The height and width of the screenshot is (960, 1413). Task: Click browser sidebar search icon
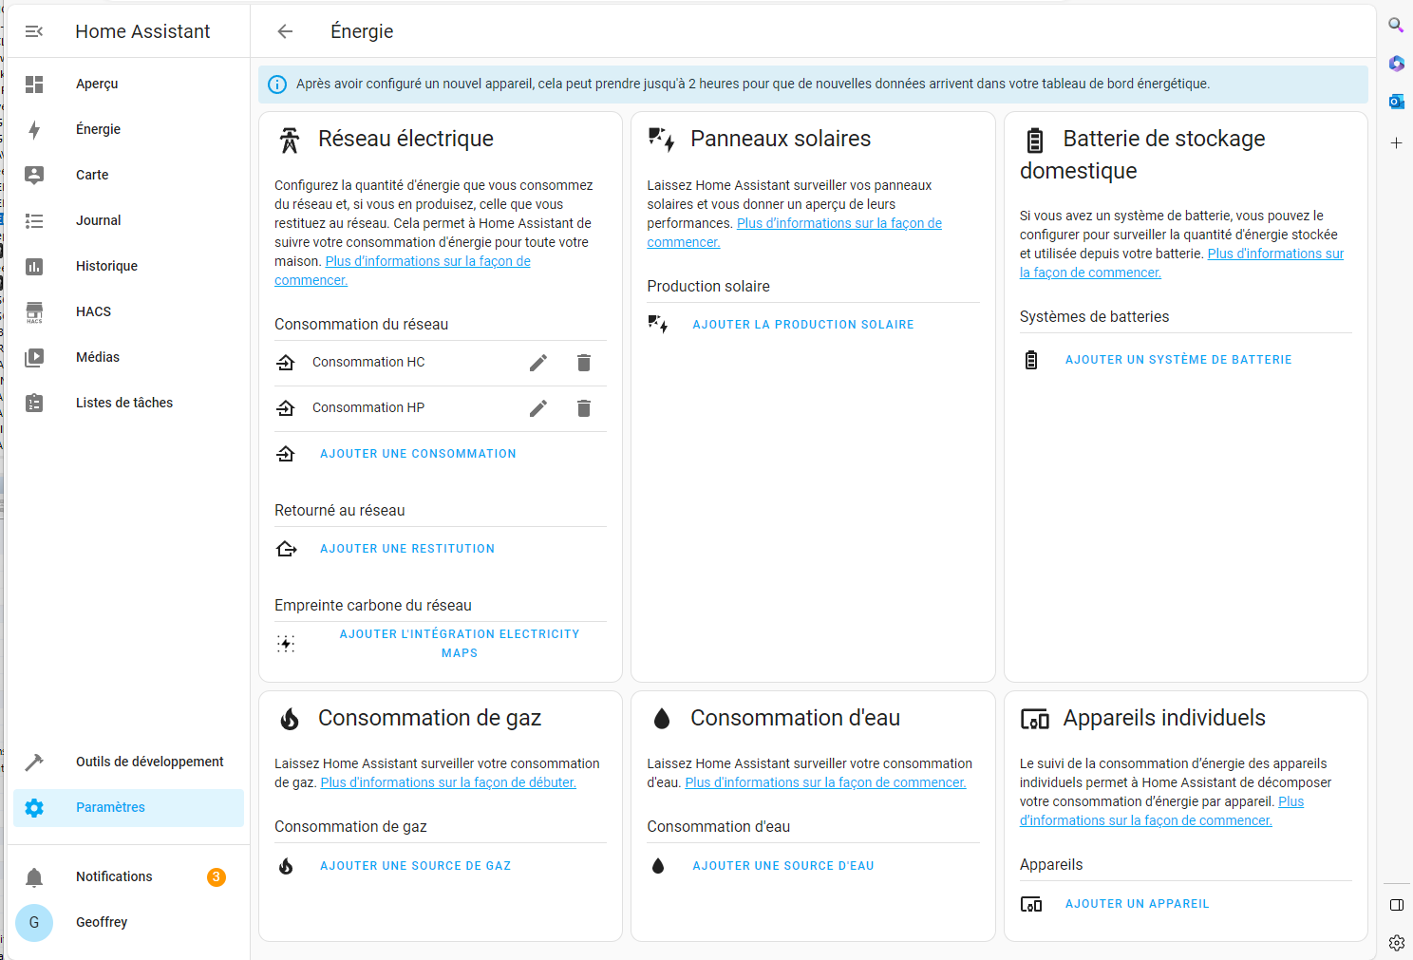point(1396,26)
